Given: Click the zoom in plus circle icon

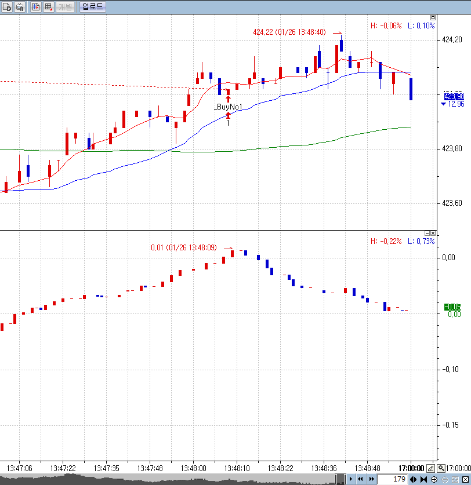Looking at the screenshot, I should [434, 479].
